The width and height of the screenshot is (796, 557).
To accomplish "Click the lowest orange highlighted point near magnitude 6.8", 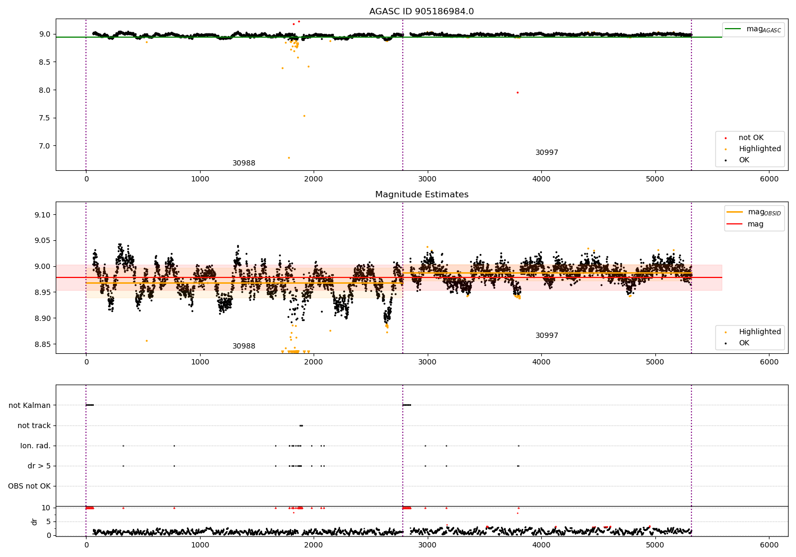I will pos(289,158).
